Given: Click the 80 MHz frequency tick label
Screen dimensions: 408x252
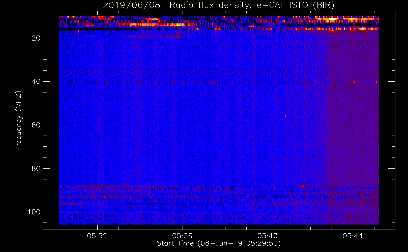Looking at the screenshot, I should (36, 169).
